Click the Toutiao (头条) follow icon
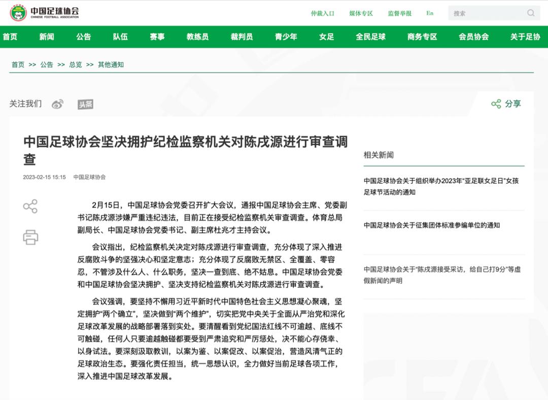 tap(85, 104)
